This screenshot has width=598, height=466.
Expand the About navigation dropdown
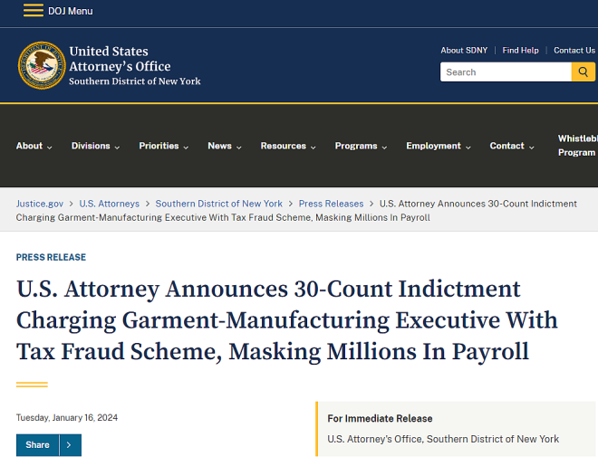(x=34, y=147)
